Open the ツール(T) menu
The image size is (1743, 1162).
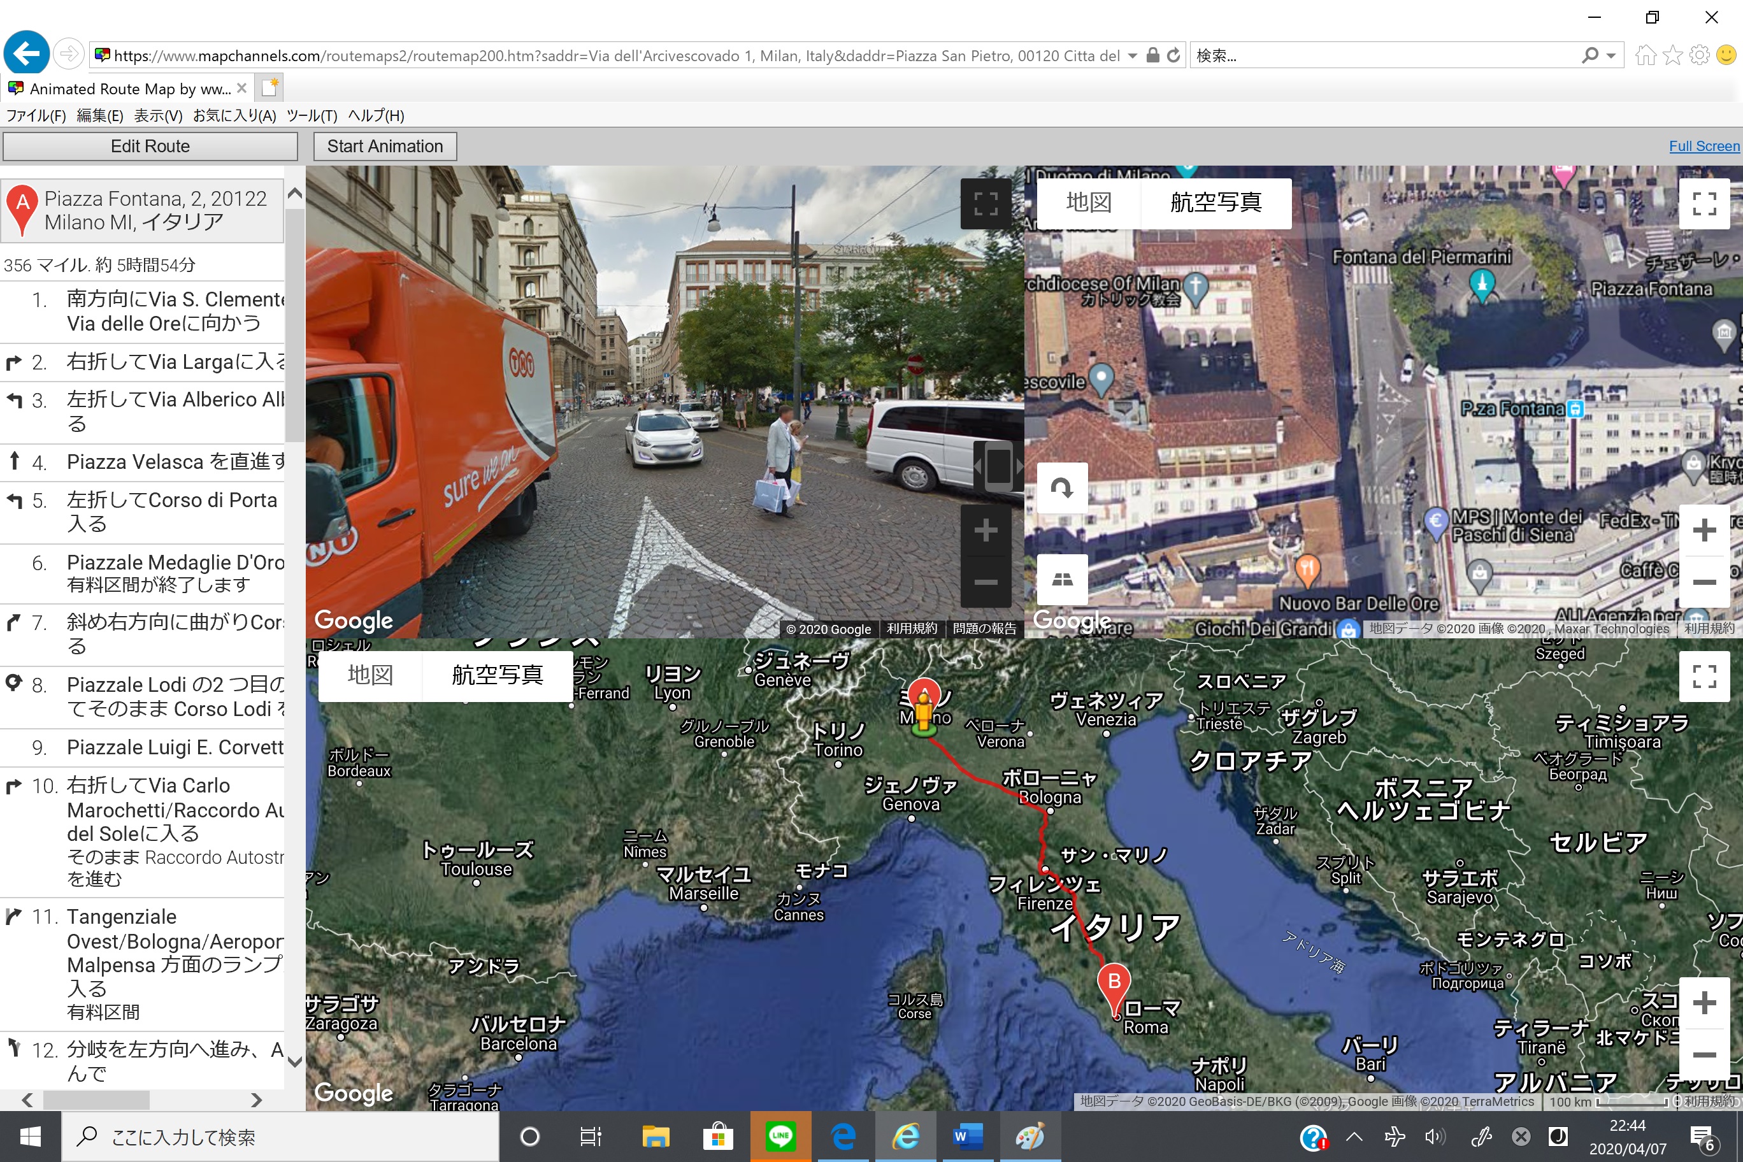click(312, 115)
